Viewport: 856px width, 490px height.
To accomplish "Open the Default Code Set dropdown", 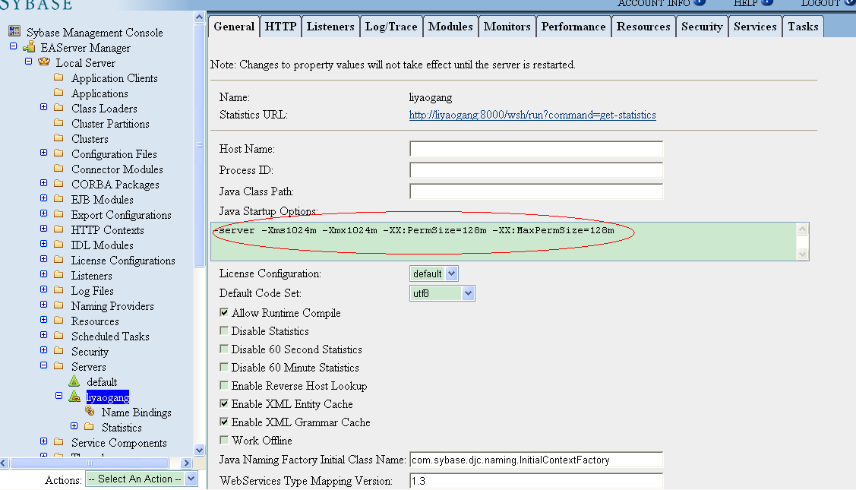I will (x=442, y=293).
